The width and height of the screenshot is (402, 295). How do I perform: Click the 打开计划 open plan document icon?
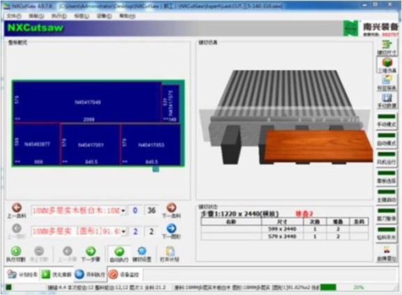[170, 252]
